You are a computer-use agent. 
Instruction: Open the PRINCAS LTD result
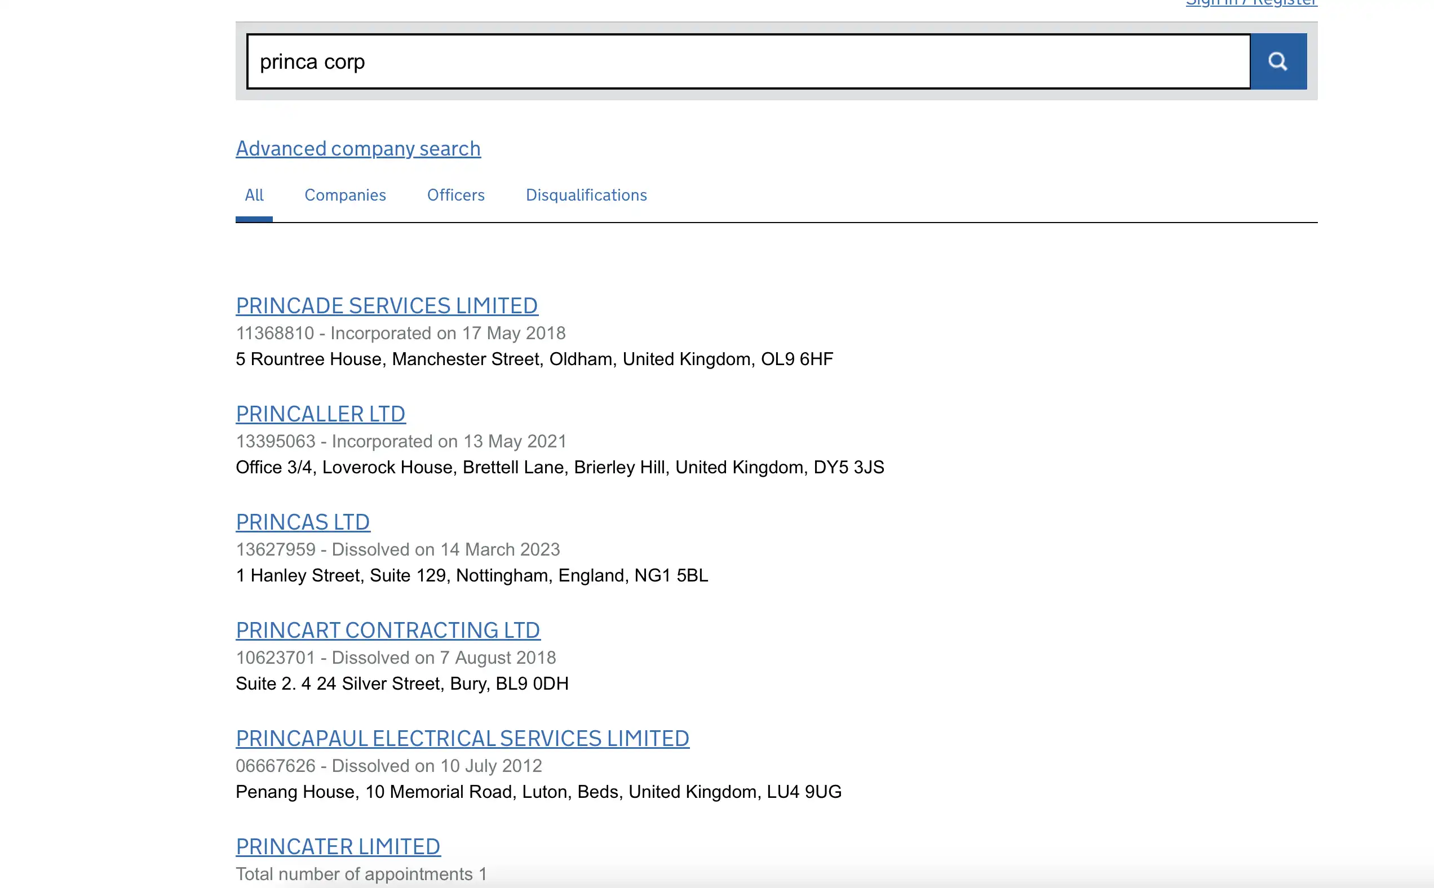coord(303,522)
